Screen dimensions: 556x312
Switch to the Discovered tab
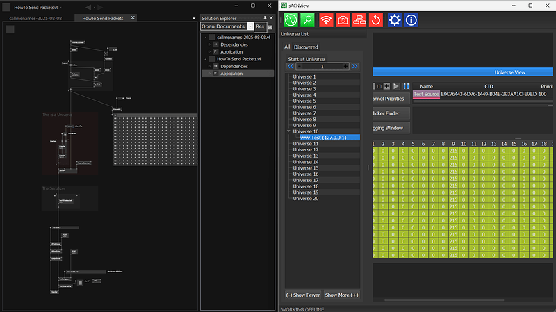[x=306, y=47]
